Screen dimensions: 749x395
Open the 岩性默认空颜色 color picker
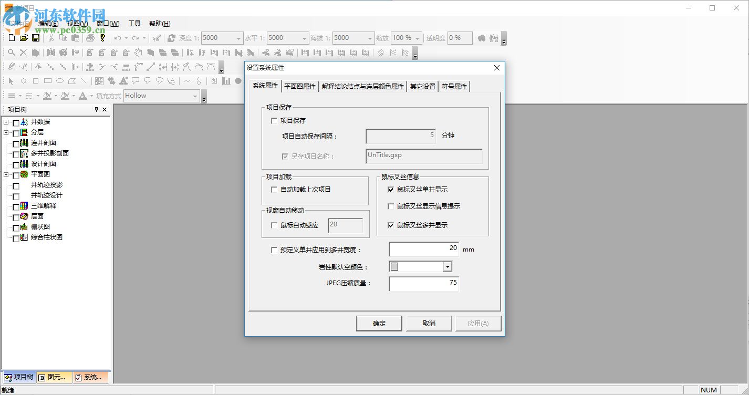click(x=447, y=266)
